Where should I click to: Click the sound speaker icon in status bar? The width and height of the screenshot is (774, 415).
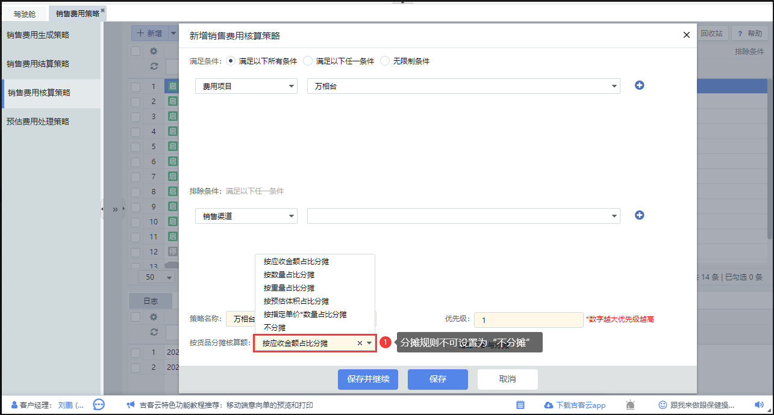(759, 405)
